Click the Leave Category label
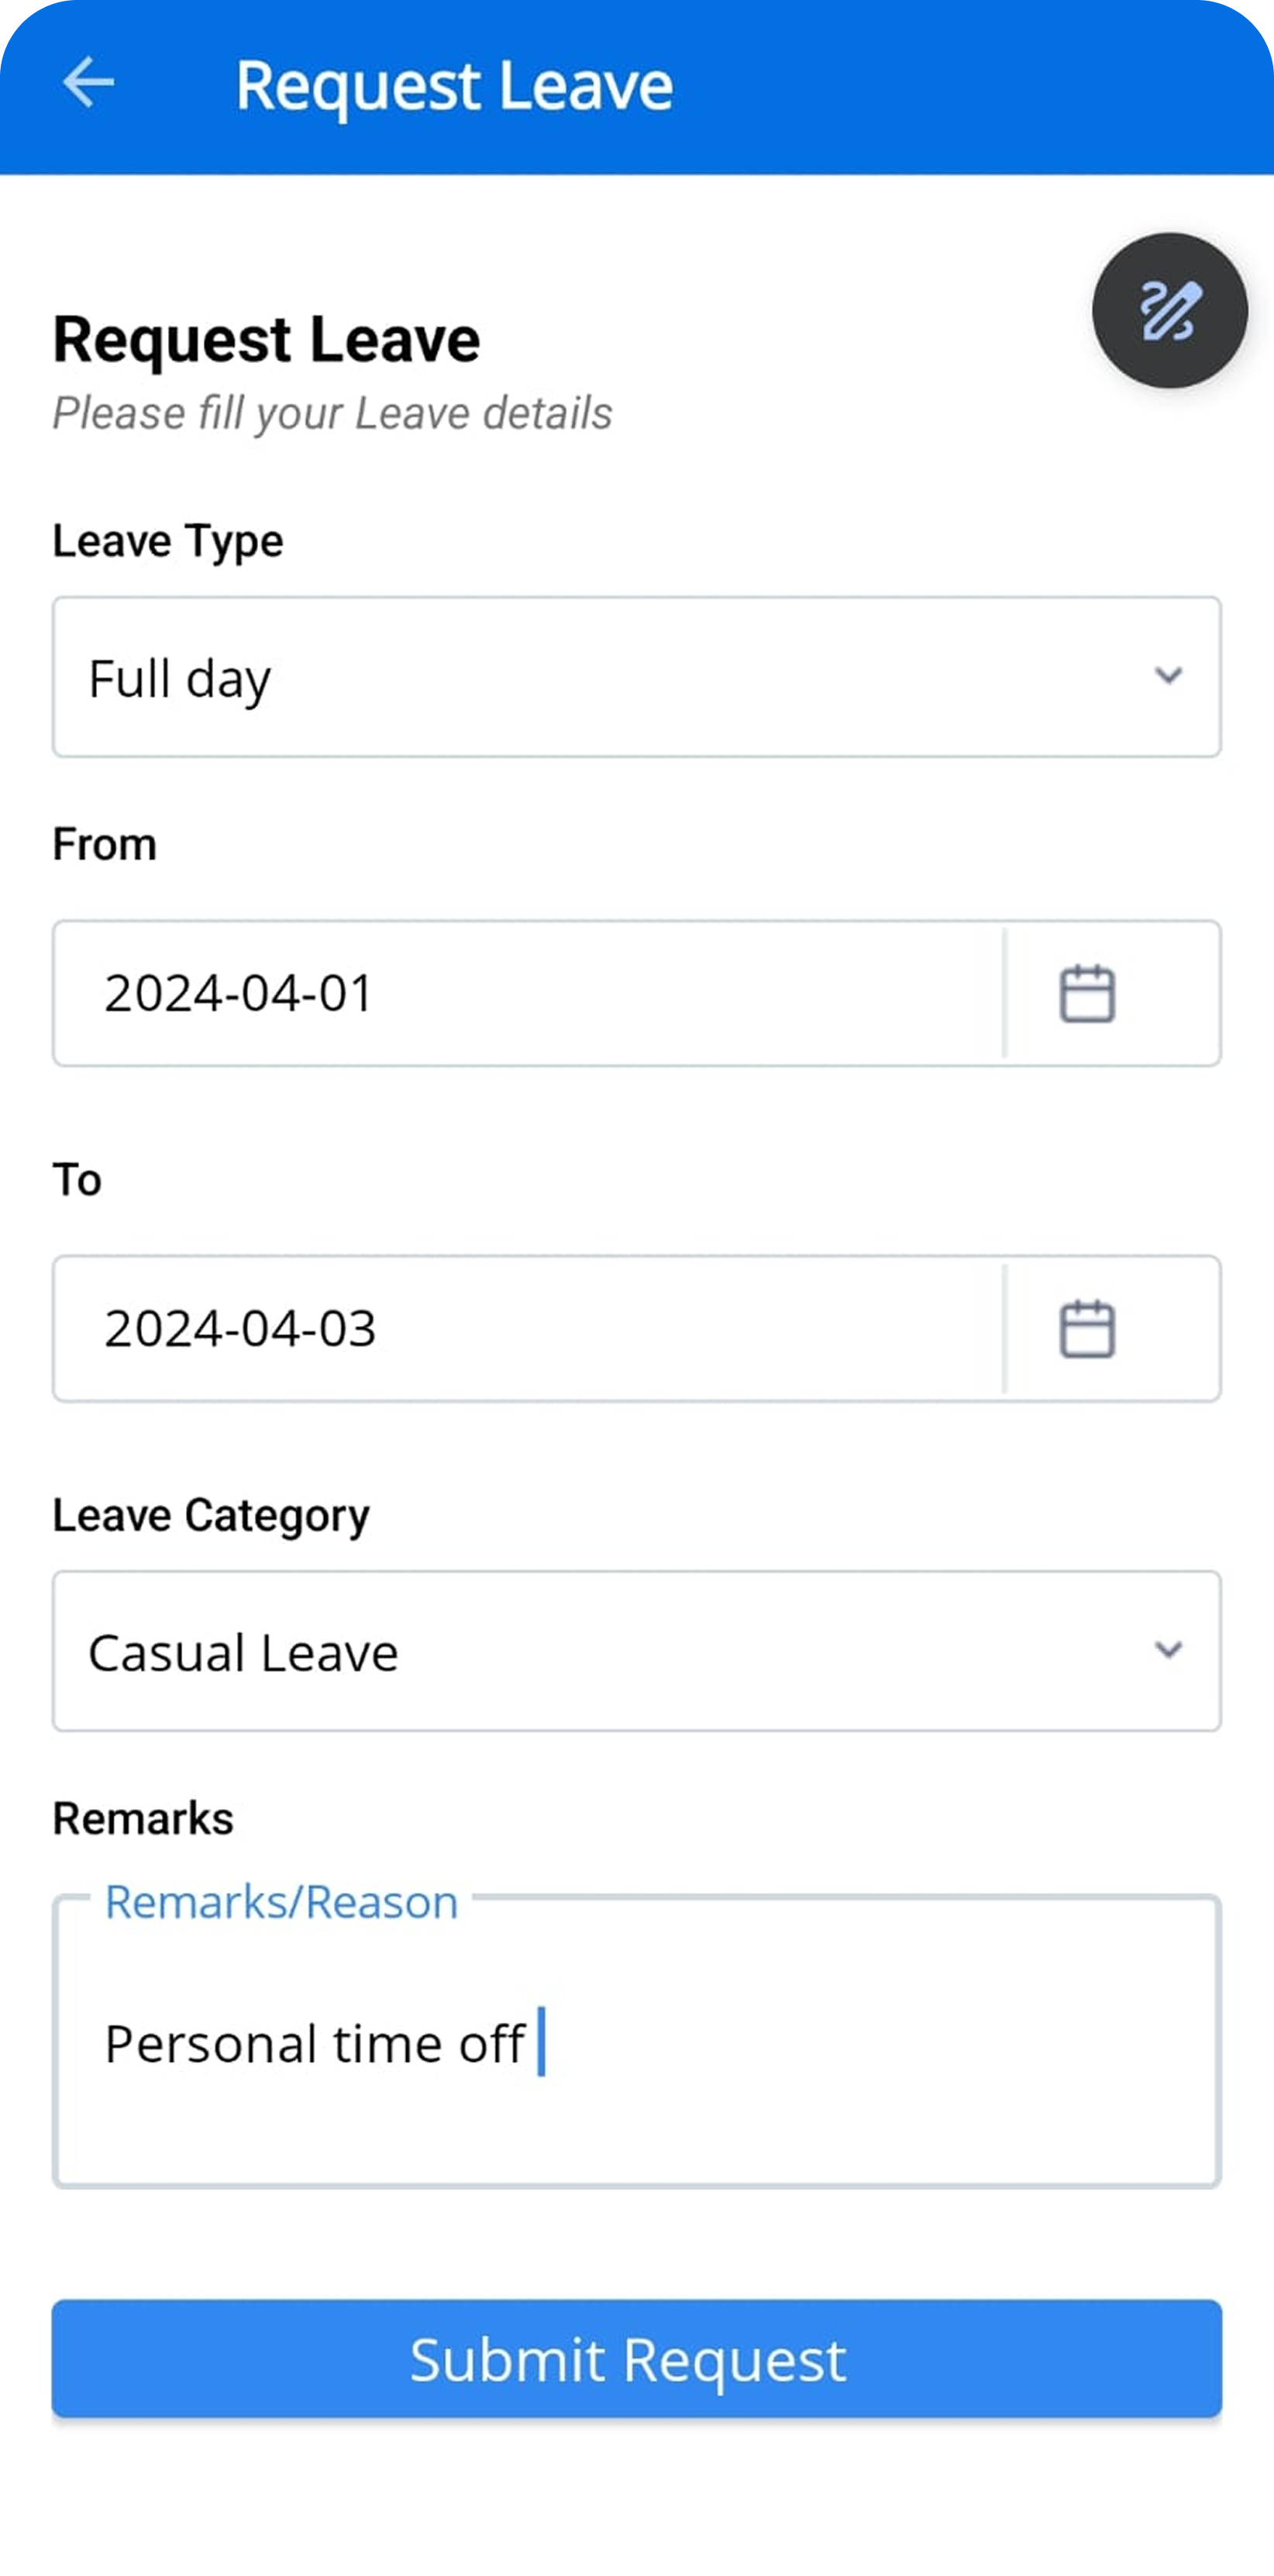Screen dimensions: 1274x2576 click(211, 1515)
